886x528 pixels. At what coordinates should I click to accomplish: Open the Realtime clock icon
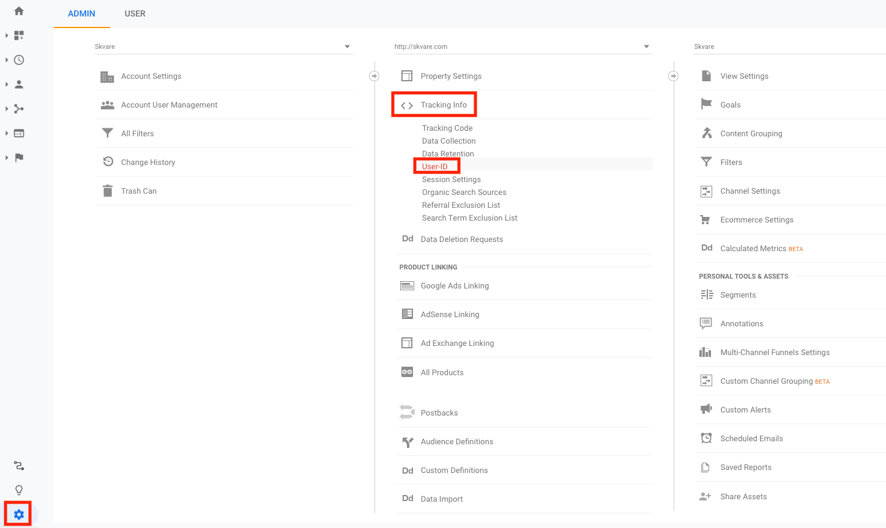tap(18, 59)
